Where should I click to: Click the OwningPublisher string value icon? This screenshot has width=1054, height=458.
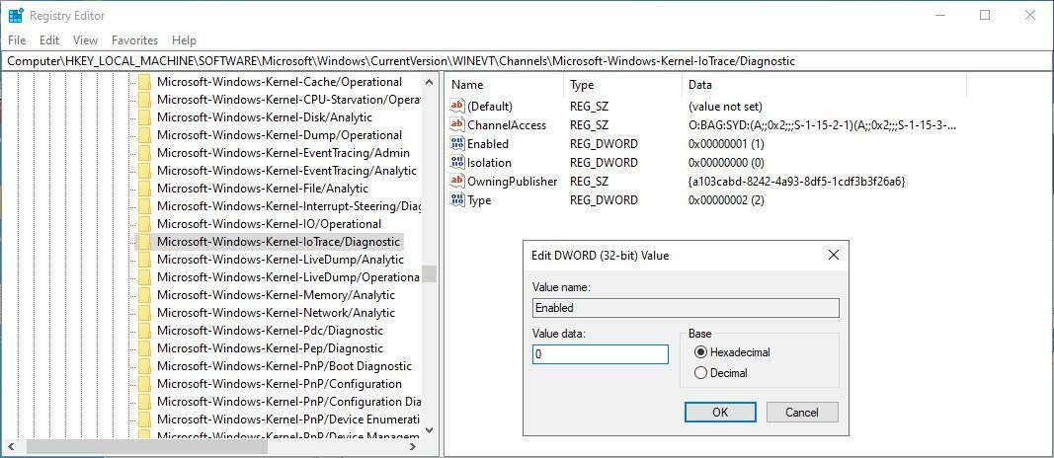pyautogui.click(x=456, y=182)
